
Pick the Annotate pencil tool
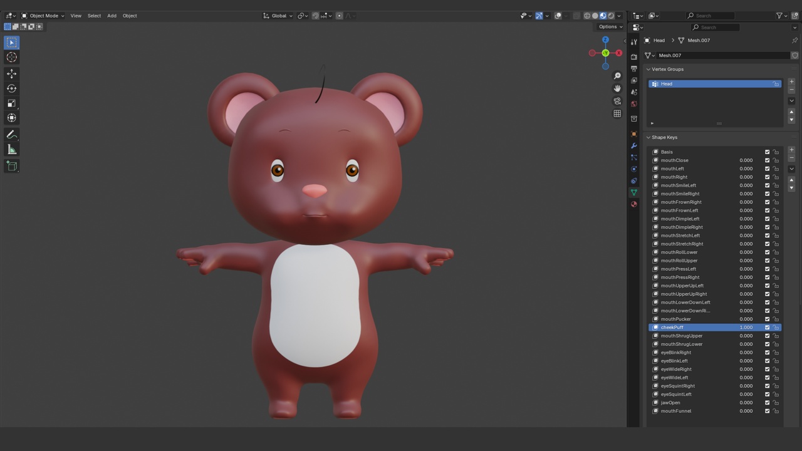click(12, 135)
